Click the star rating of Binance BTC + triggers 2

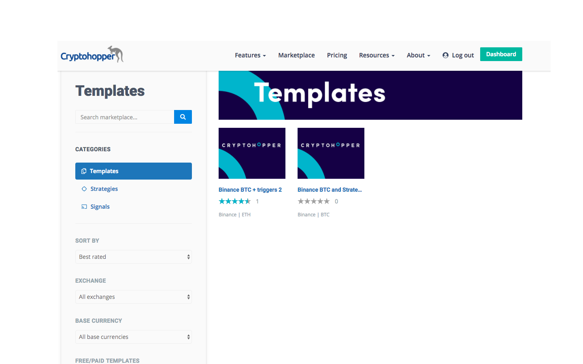pos(235,201)
